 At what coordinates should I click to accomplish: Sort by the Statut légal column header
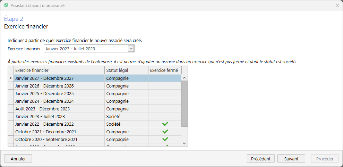(x=126, y=70)
